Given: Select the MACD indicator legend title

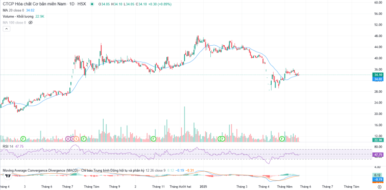Looking at the screenshot, I should pos(73,170).
